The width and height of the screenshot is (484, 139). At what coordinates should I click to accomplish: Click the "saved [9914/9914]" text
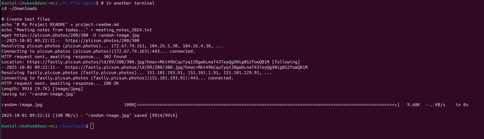pyautogui.click(x=156, y=116)
